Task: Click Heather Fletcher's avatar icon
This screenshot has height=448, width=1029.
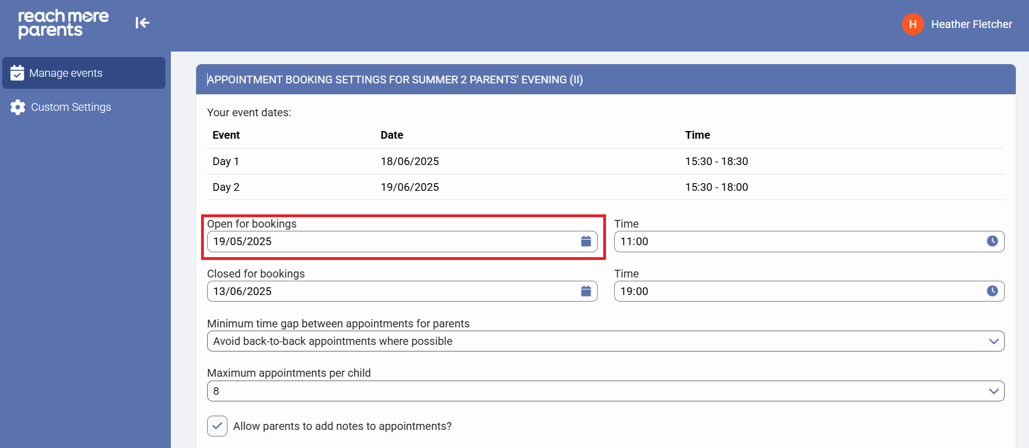Action: [x=913, y=24]
